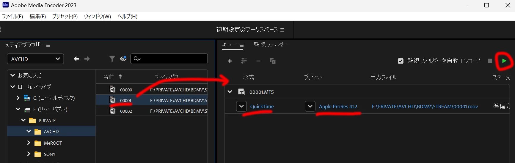Go forward in the media browser

[x=87, y=59]
